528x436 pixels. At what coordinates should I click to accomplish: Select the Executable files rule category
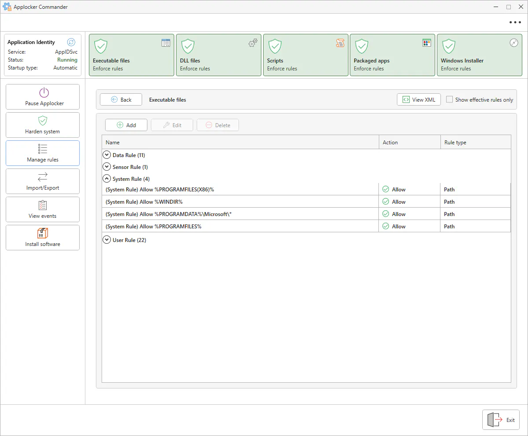pos(132,55)
